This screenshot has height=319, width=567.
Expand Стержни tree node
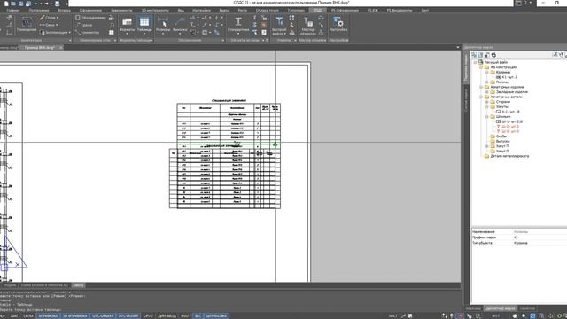487,102
